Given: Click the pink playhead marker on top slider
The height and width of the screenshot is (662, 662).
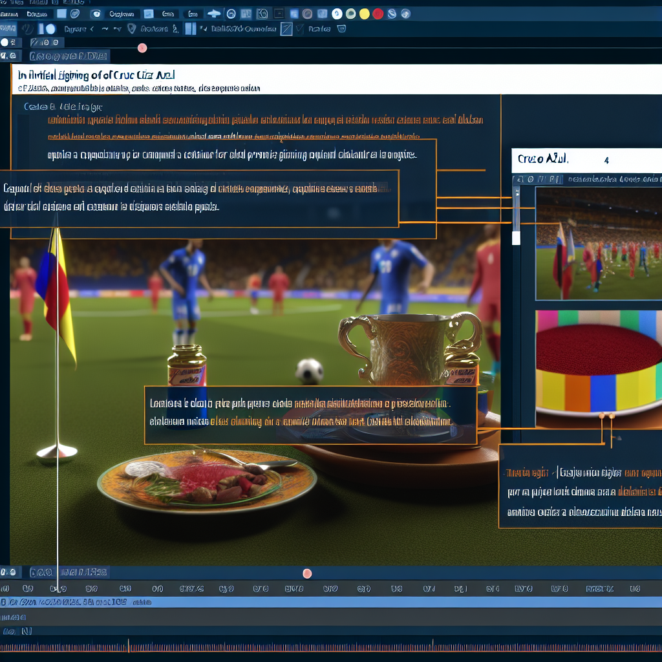Looking at the screenshot, I should click(142, 48).
